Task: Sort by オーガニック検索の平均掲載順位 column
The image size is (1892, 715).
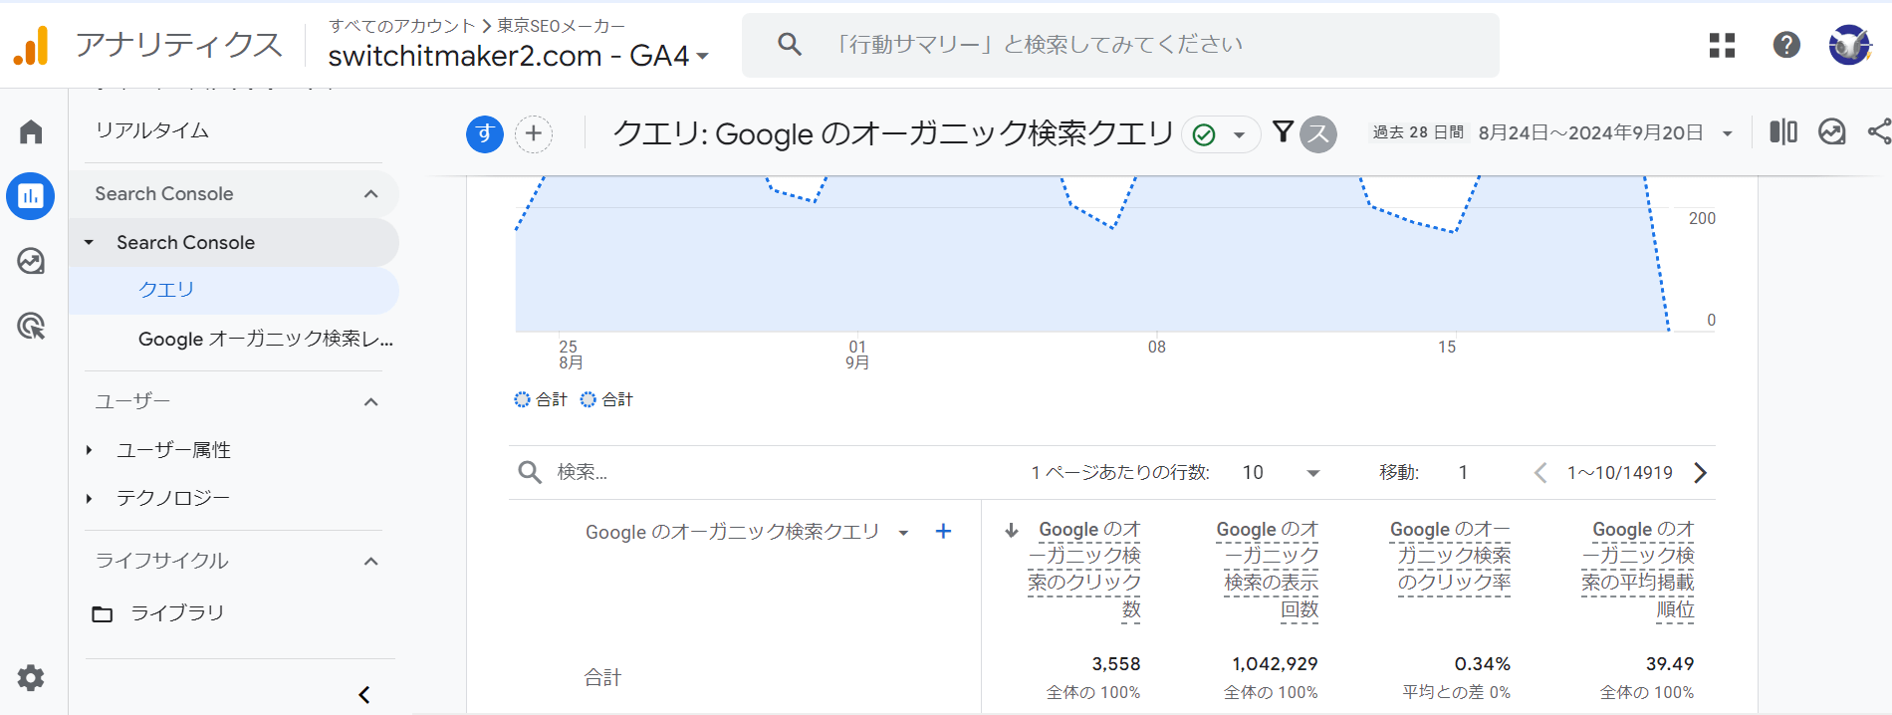Action: point(1639,570)
